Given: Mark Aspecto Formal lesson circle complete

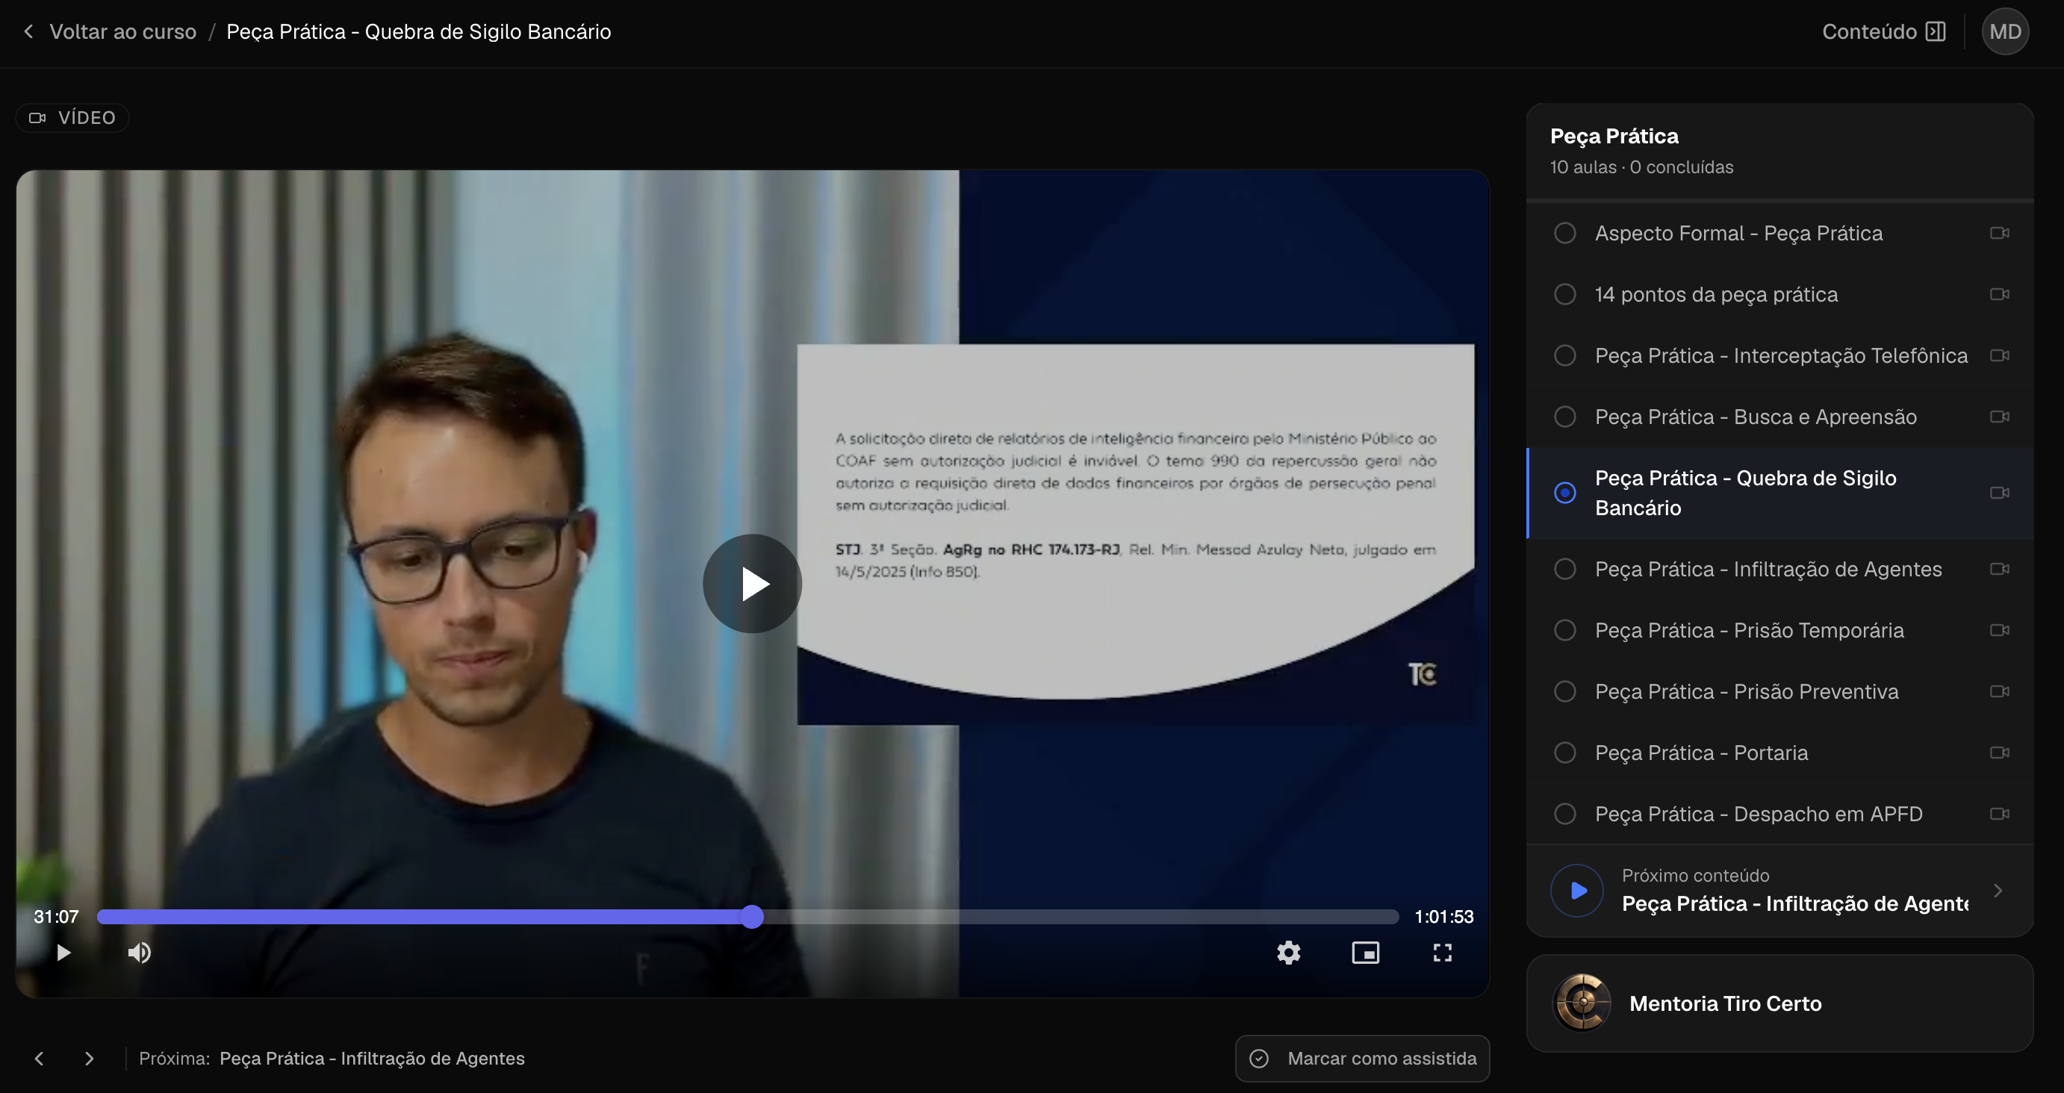Looking at the screenshot, I should click(x=1564, y=233).
